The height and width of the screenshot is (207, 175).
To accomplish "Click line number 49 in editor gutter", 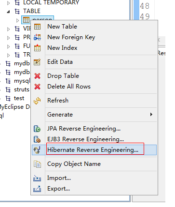I will (145, 16).
